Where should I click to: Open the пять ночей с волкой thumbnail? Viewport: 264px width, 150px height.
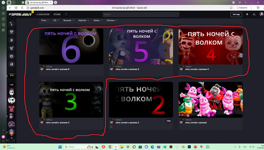click(211, 100)
